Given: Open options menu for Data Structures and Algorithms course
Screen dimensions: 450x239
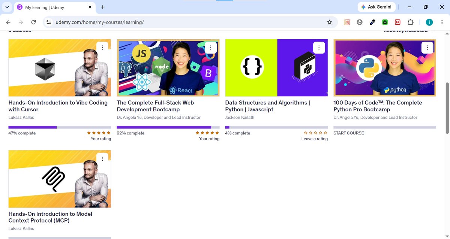Looking at the screenshot, I should tap(319, 48).
